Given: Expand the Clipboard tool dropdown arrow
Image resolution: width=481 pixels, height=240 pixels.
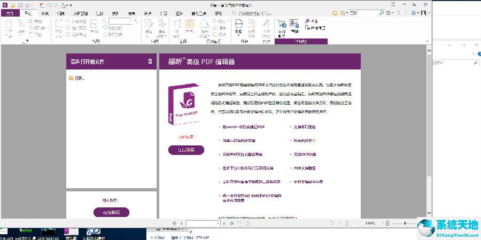Looking at the screenshot, I should click(x=48, y=28).
